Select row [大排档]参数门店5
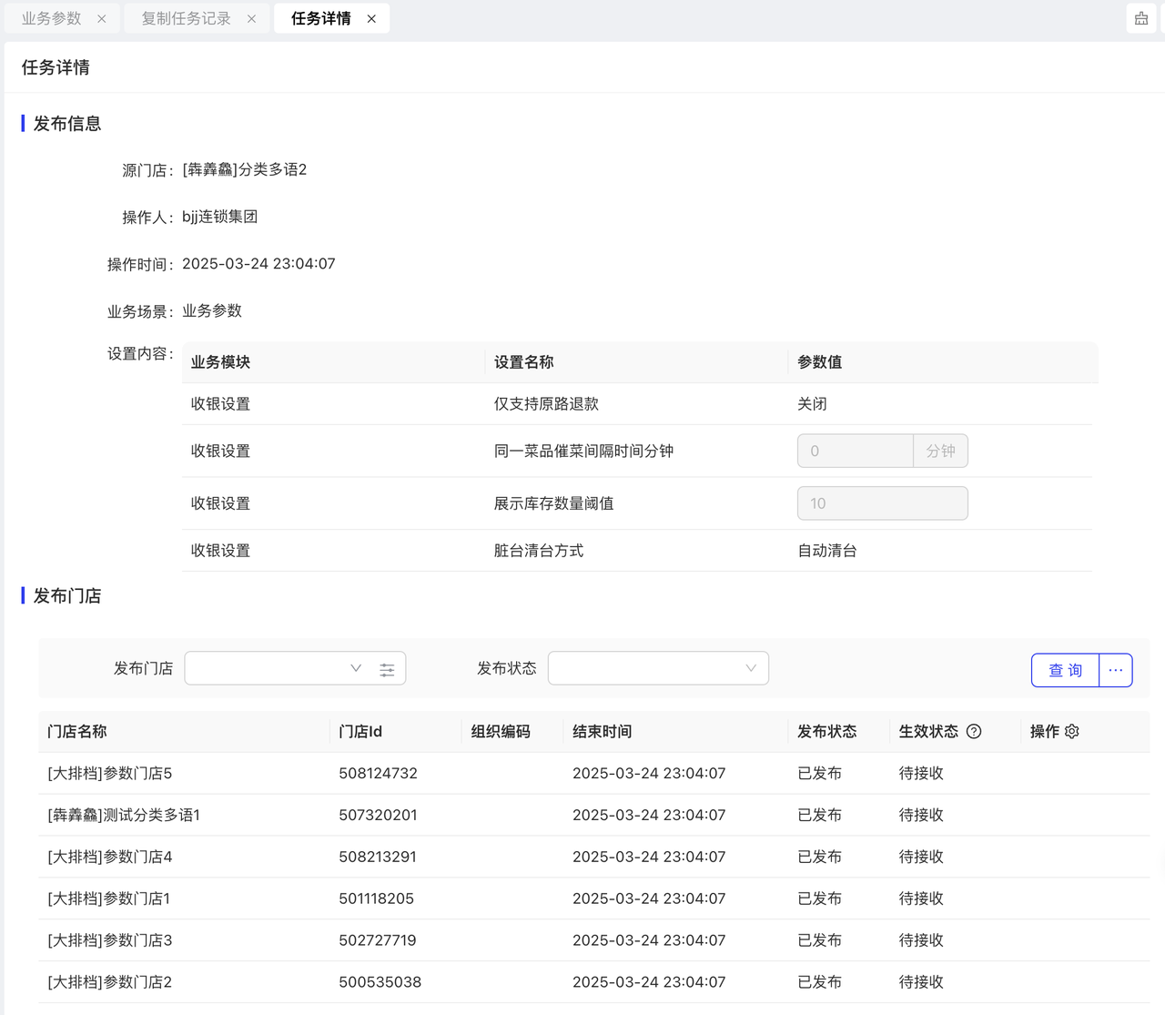 point(594,774)
